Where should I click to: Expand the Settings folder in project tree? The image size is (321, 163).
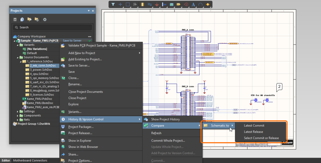tap(18, 112)
